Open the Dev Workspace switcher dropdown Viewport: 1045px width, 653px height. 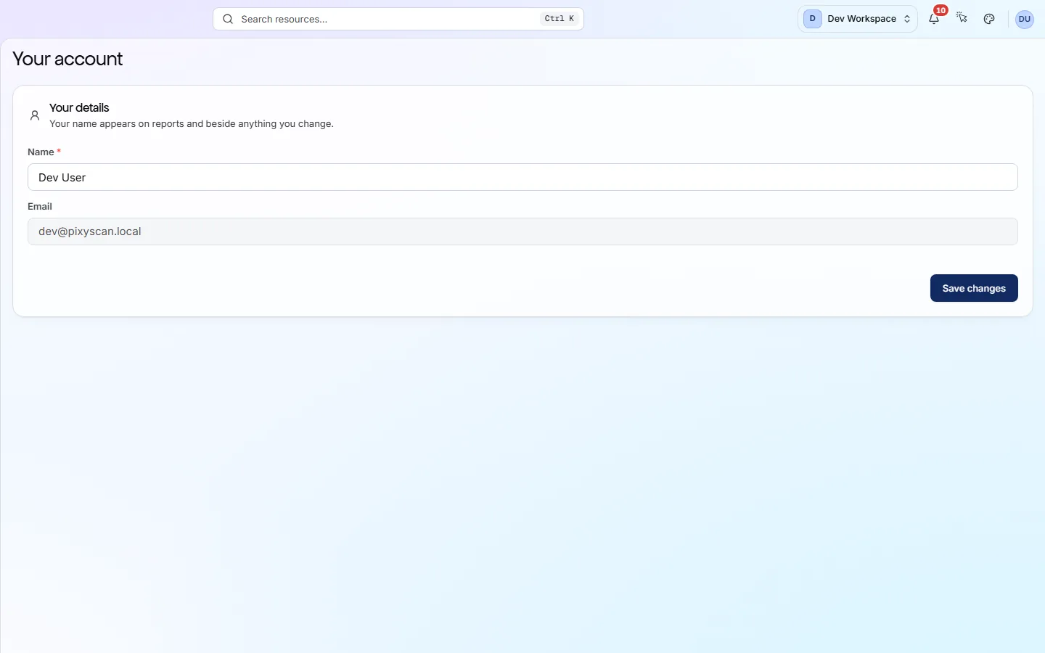pyautogui.click(x=858, y=19)
